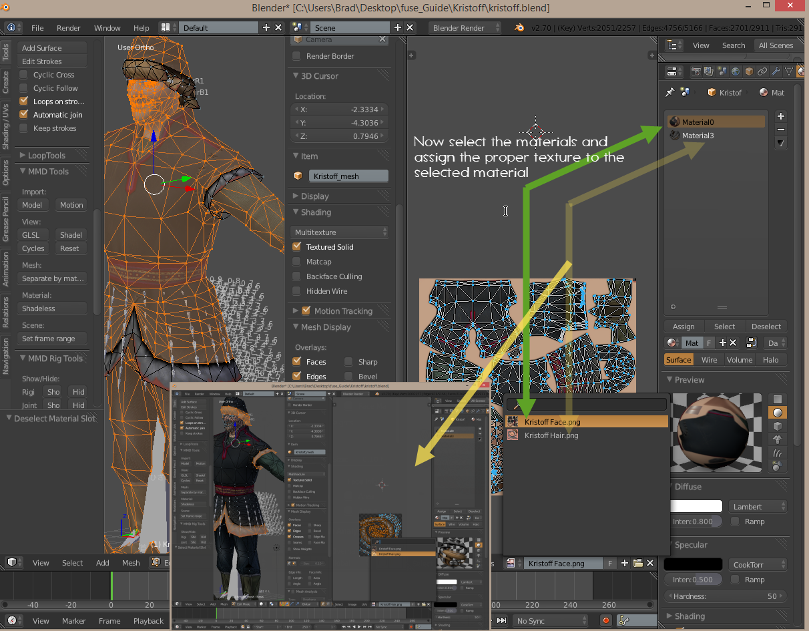Select Kristoff Hair.png from the image list
The width and height of the screenshot is (809, 631).
coord(551,435)
